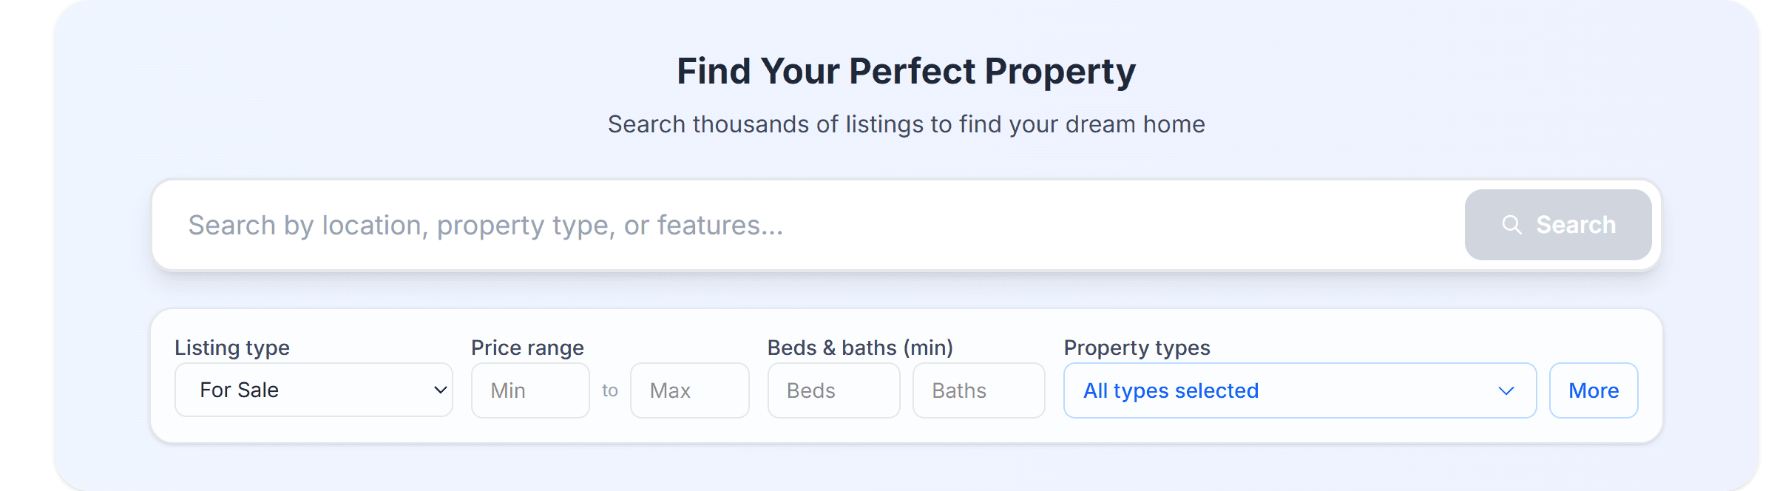
Task: Click the Baths input field
Action: tap(978, 390)
